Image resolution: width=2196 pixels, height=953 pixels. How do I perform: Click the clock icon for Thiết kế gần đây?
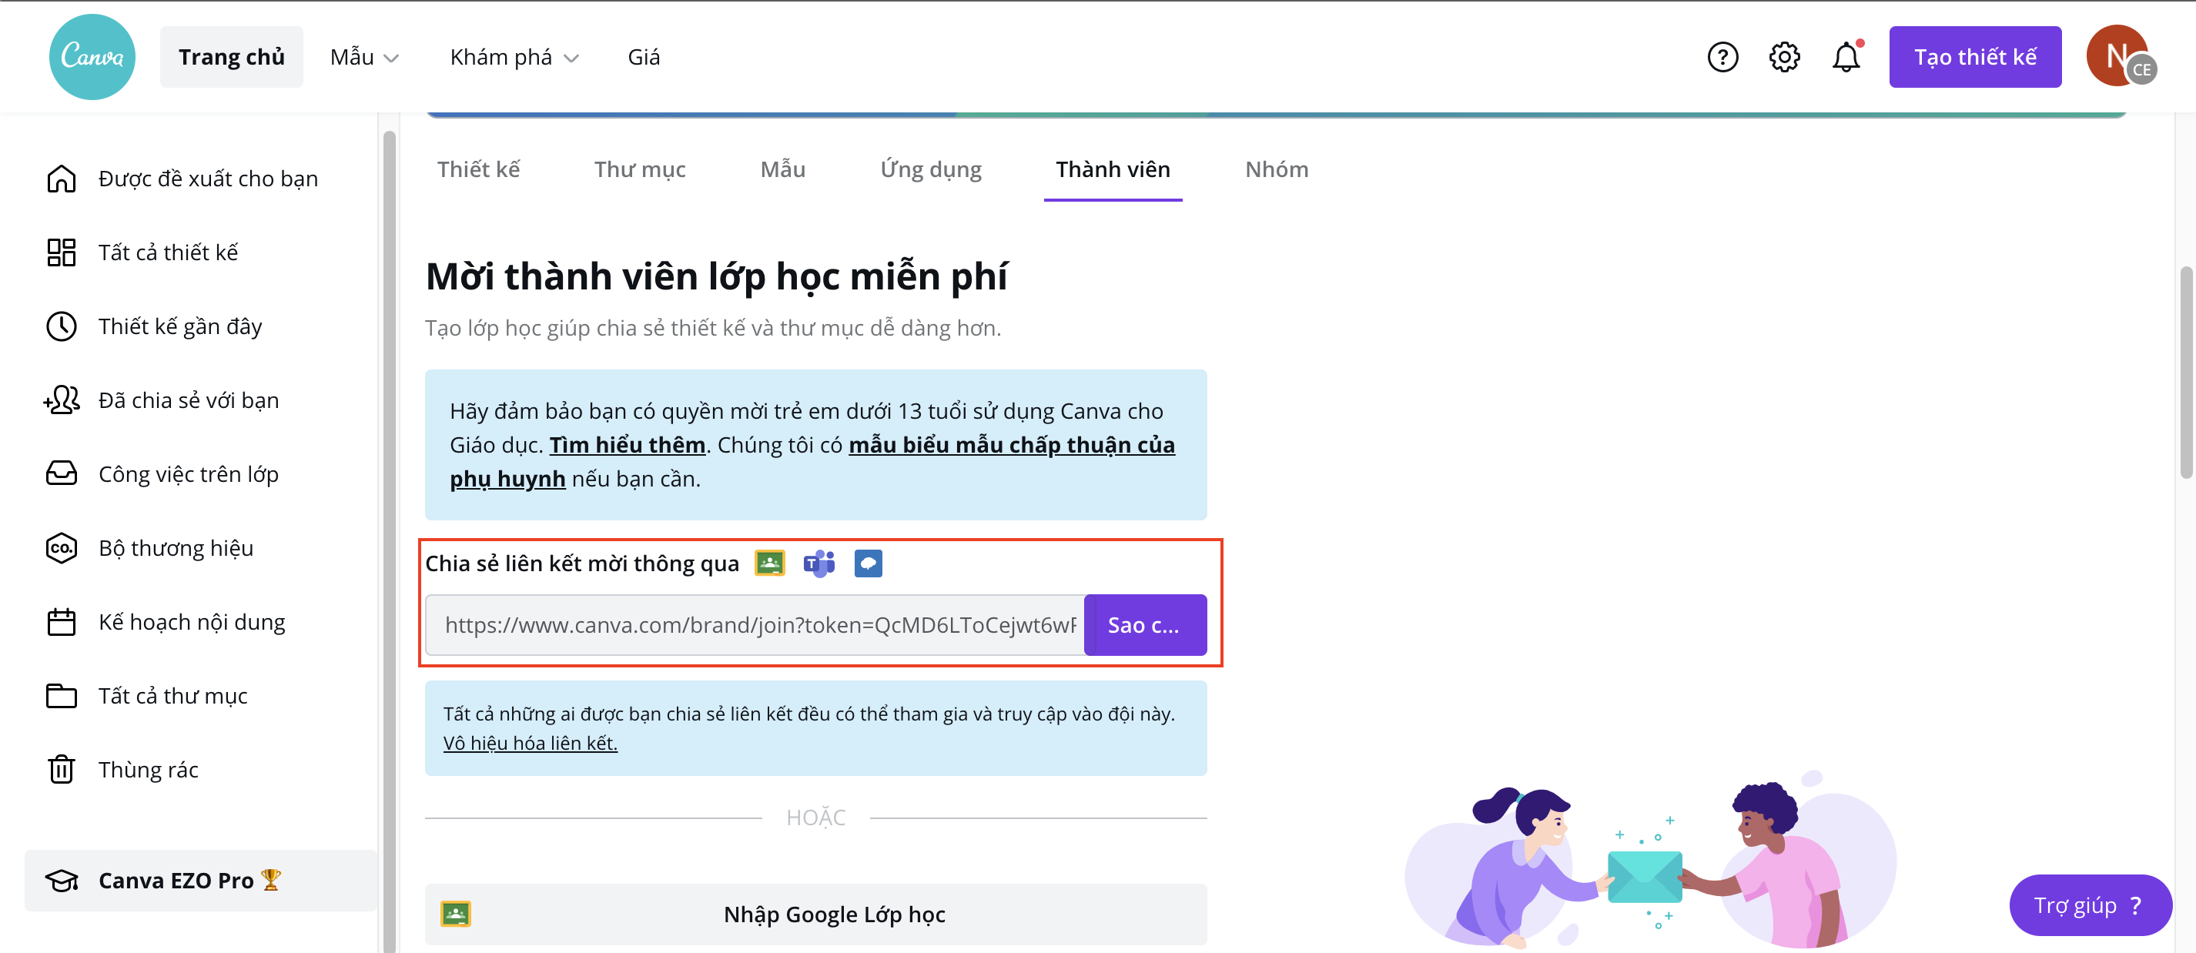coord(62,326)
